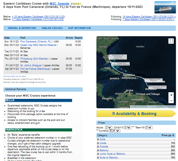Click the Additional Remarks header

click(43, 89)
